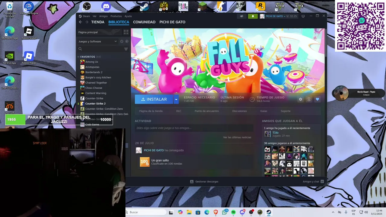Toggle Fall Guys favorite heart

317,99
